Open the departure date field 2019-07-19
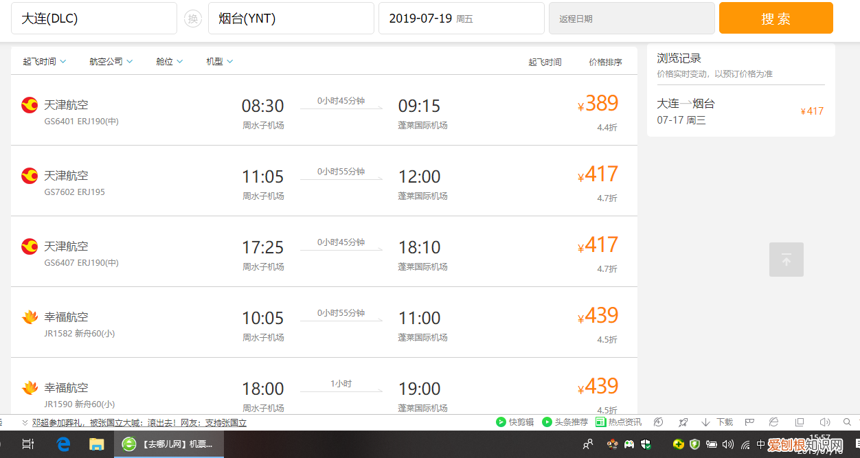The image size is (860, 458). point(462,19)
